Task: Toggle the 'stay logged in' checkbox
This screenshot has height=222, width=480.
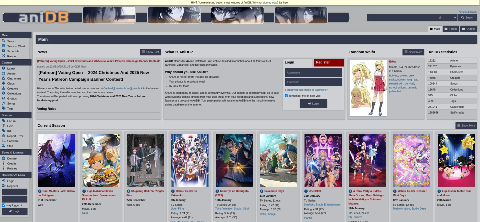Action: (3, 205)
